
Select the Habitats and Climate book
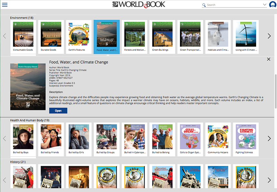[x=218, y=37]
